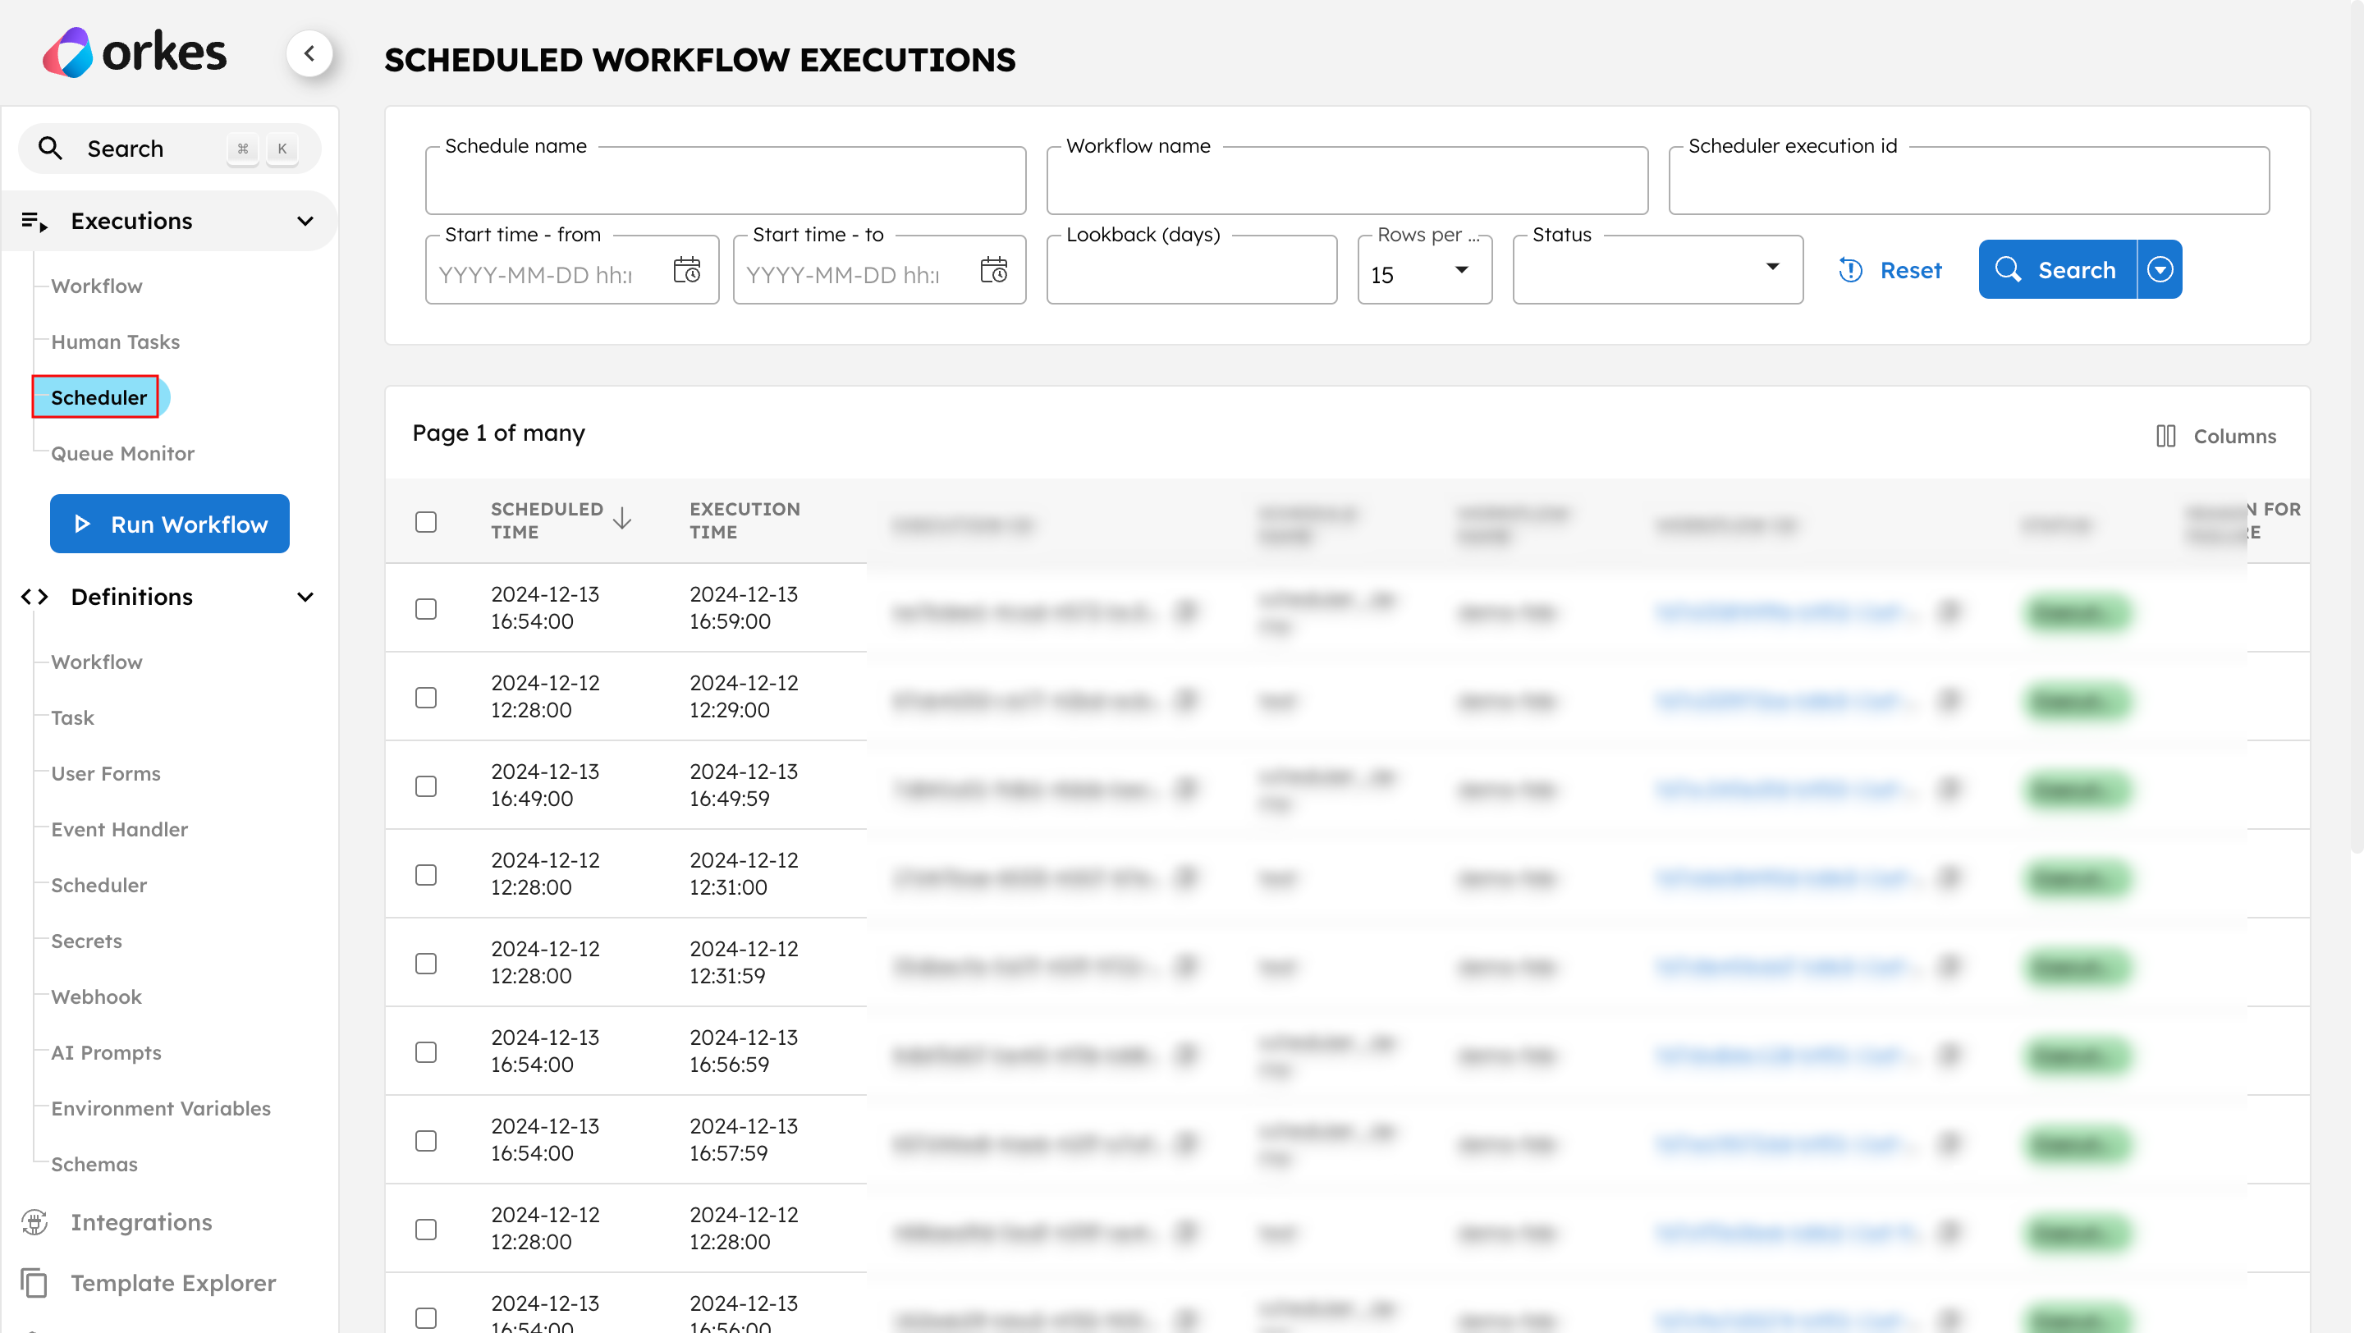Click the magnifier icon in sidebar search

pos(49,149)
